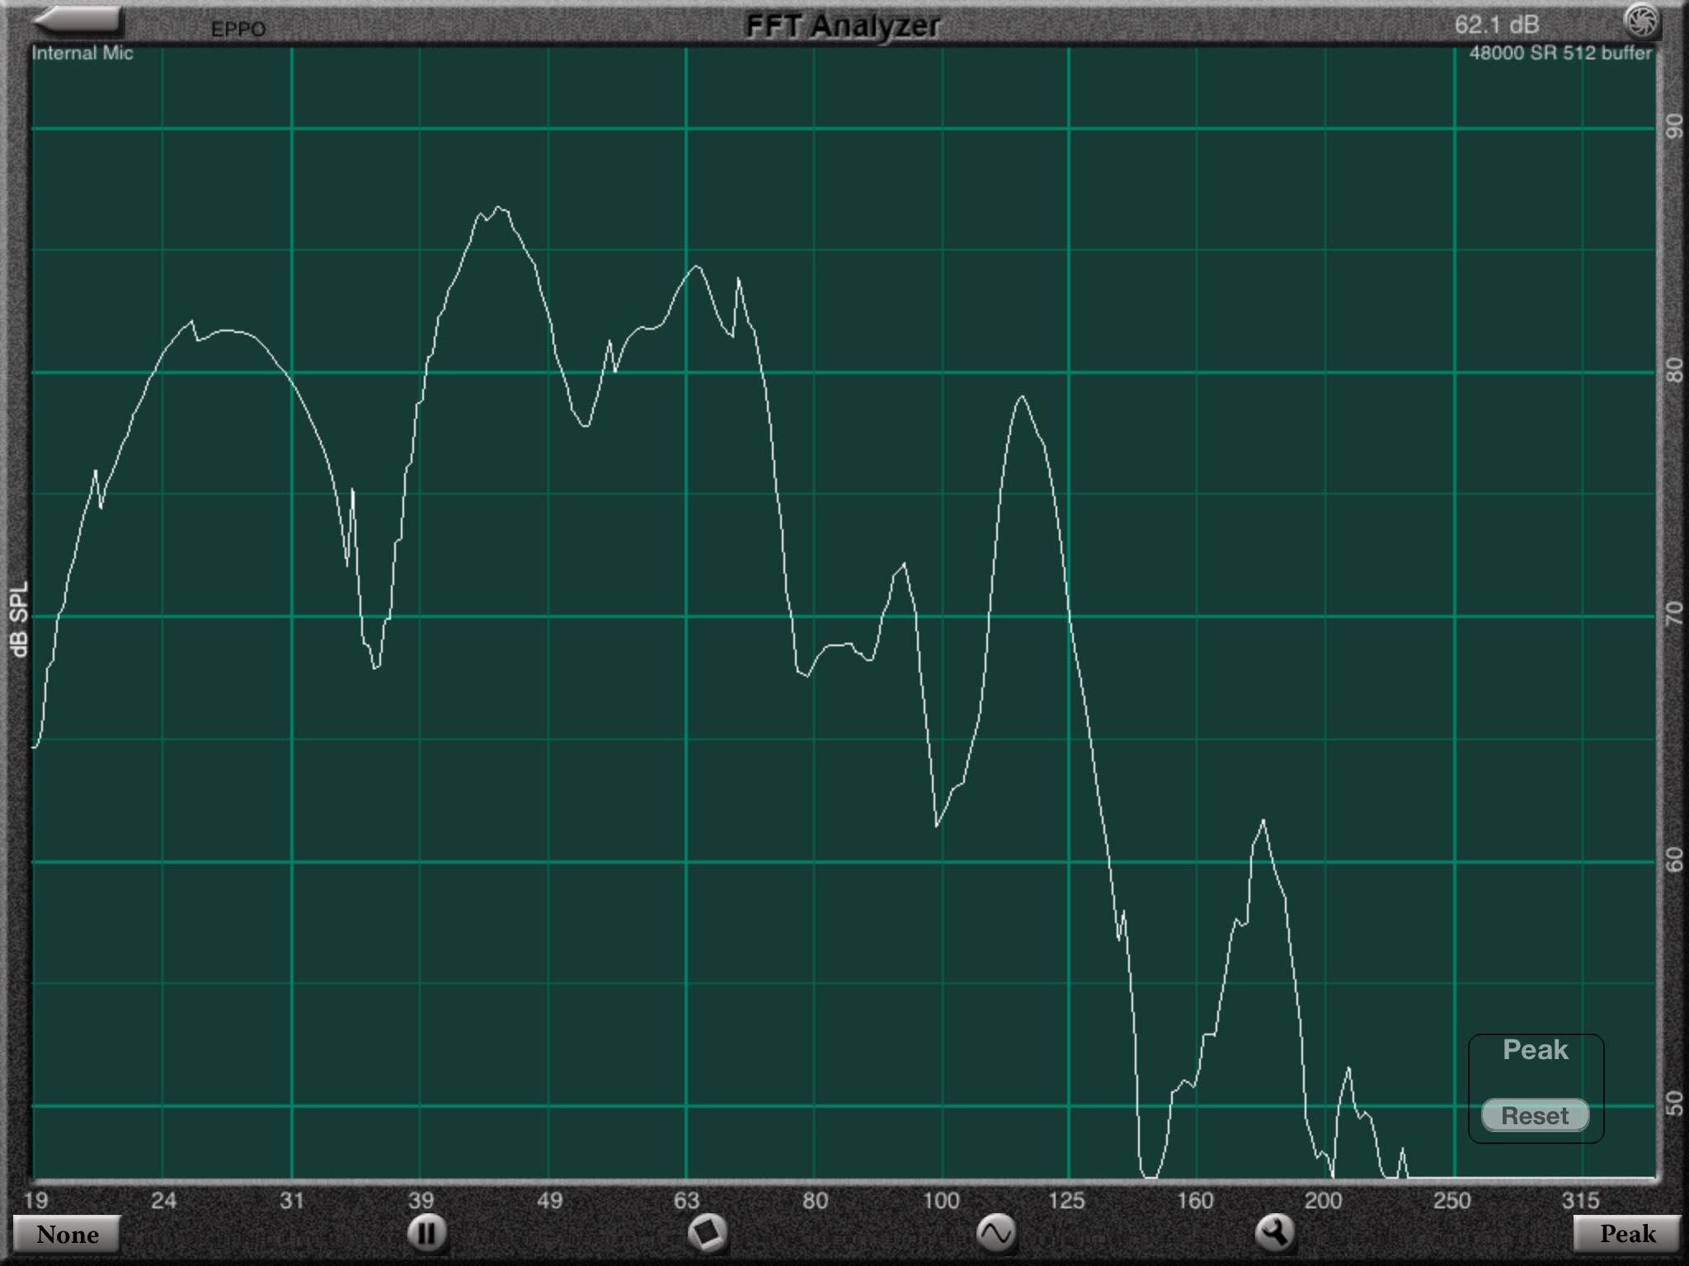Tap the 31 Hz frequency label
This screenshot has width=1689, height=1266.
pyautogui.click(x=292, y=1200)
